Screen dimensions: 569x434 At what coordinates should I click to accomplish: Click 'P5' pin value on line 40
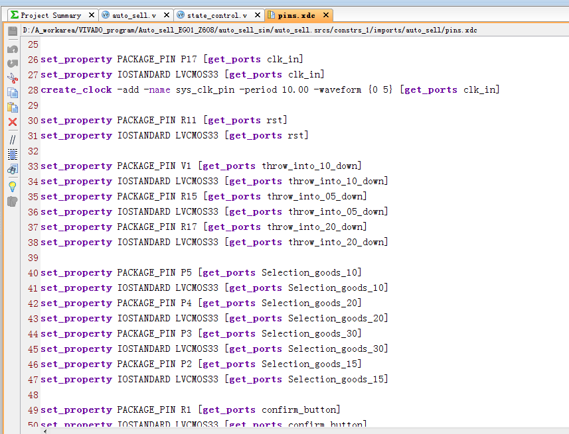point(186,272)
